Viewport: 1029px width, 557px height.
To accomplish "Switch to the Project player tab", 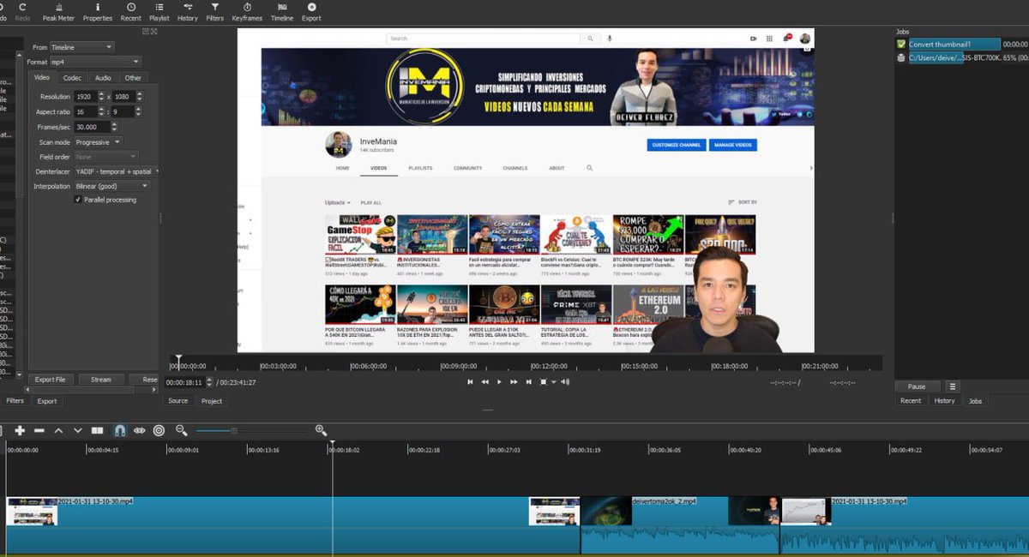I will pyautogui.click(x=212, y=401).
